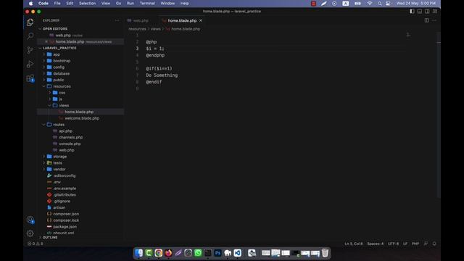Viewport: 464px width, 261px height.
Task: Click the editor vertical scrollbar
Action: [439, 115]
